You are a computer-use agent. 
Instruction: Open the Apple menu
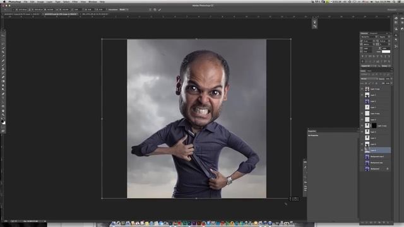pyautogui.click(x=4, y=1)
